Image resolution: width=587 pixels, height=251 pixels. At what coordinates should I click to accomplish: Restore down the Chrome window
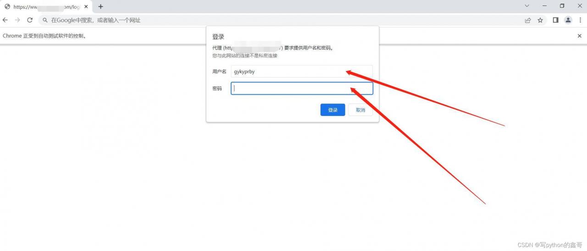pyautogui.click(x=562, y=6)
